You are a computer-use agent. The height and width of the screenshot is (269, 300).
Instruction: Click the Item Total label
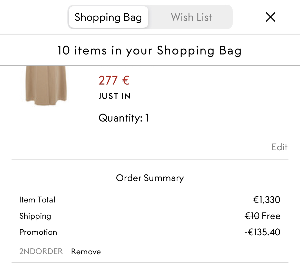point(37,200)
